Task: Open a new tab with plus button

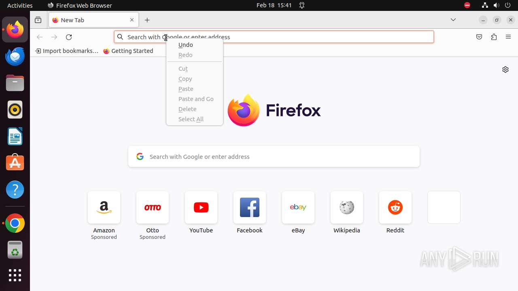Action: (147, 20)
